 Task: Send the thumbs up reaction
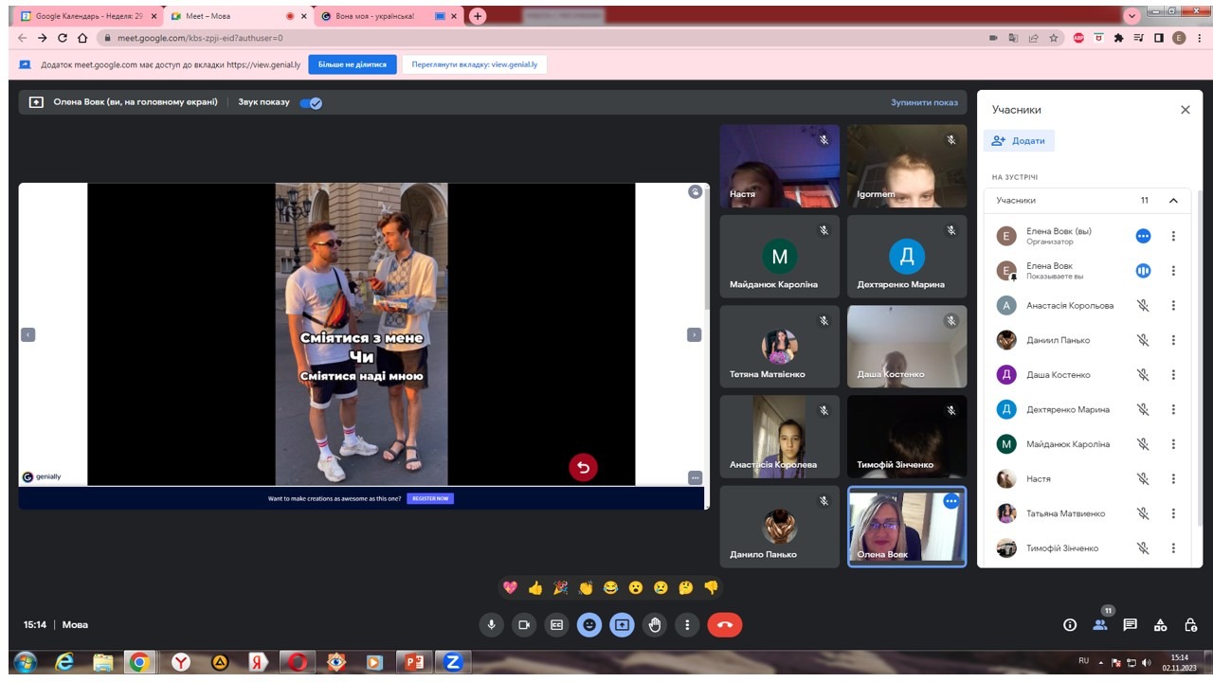pyautogui.click(x=535, y=588)
